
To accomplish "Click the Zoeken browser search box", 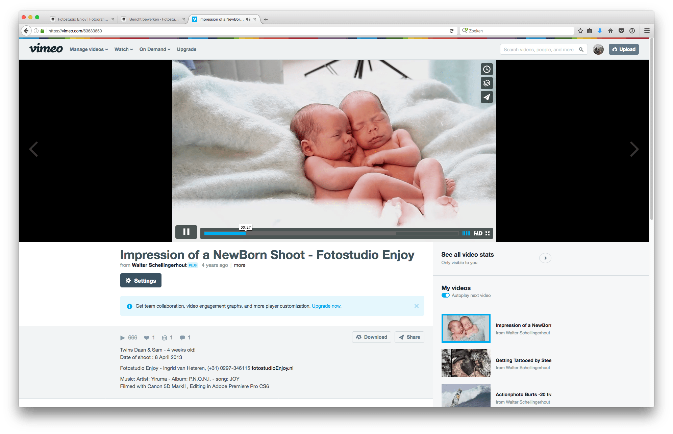I will coord(517,31).
